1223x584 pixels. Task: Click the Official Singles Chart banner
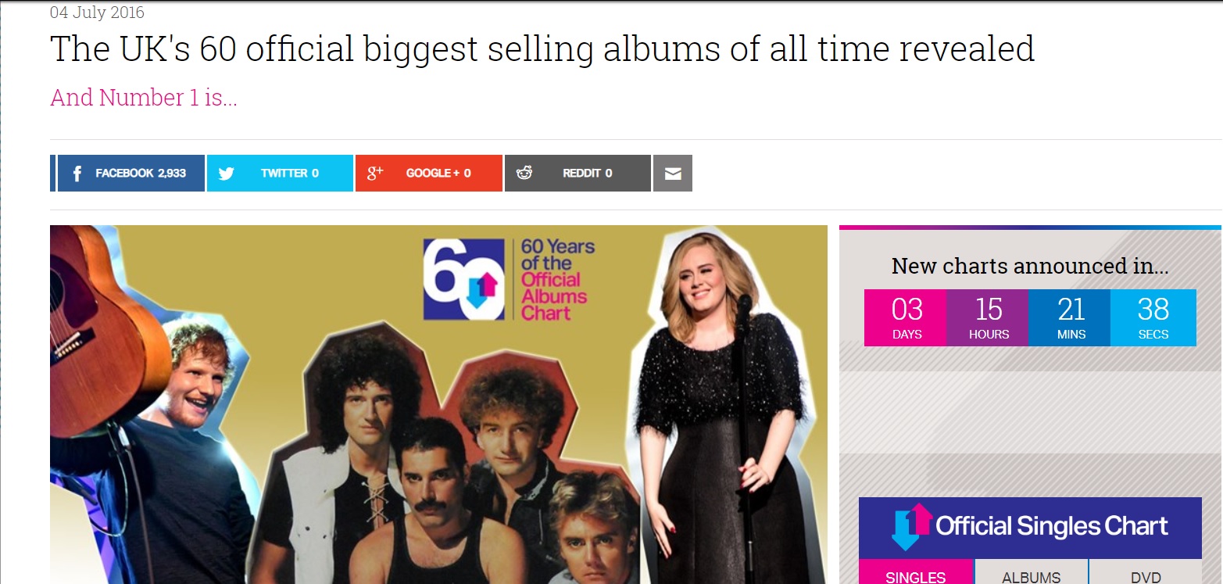click(1030, 528)
